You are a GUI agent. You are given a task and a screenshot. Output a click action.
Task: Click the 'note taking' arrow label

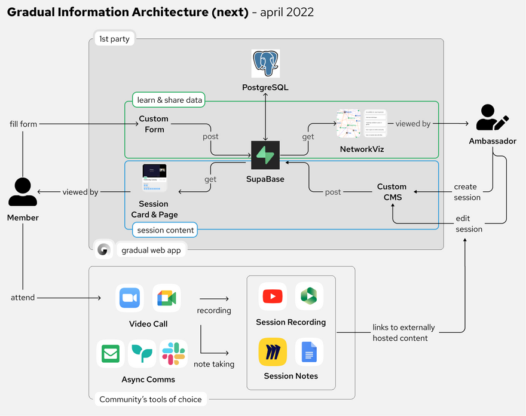point(214,365)
